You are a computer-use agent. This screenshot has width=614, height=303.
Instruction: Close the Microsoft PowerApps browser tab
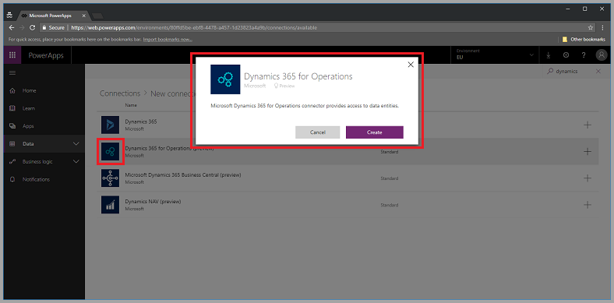83,16
